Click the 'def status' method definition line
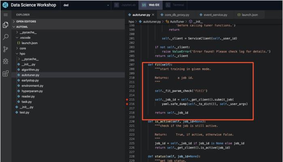Image resolution: width=283 pixels, height=162 pixels. tap(174, 156)
